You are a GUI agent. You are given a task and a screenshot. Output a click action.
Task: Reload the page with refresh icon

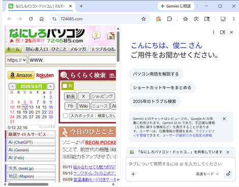(31, 19)
